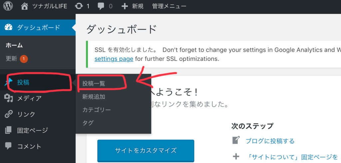Open the 「サイトについて」固定ページ link

pyautogui.click(x=292, y=156)
